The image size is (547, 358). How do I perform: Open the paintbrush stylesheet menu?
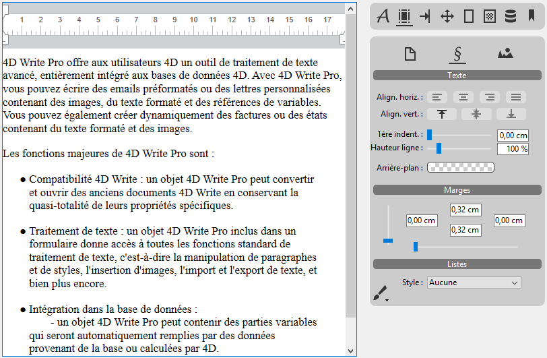pyautogui.click(x=381, y=293)
